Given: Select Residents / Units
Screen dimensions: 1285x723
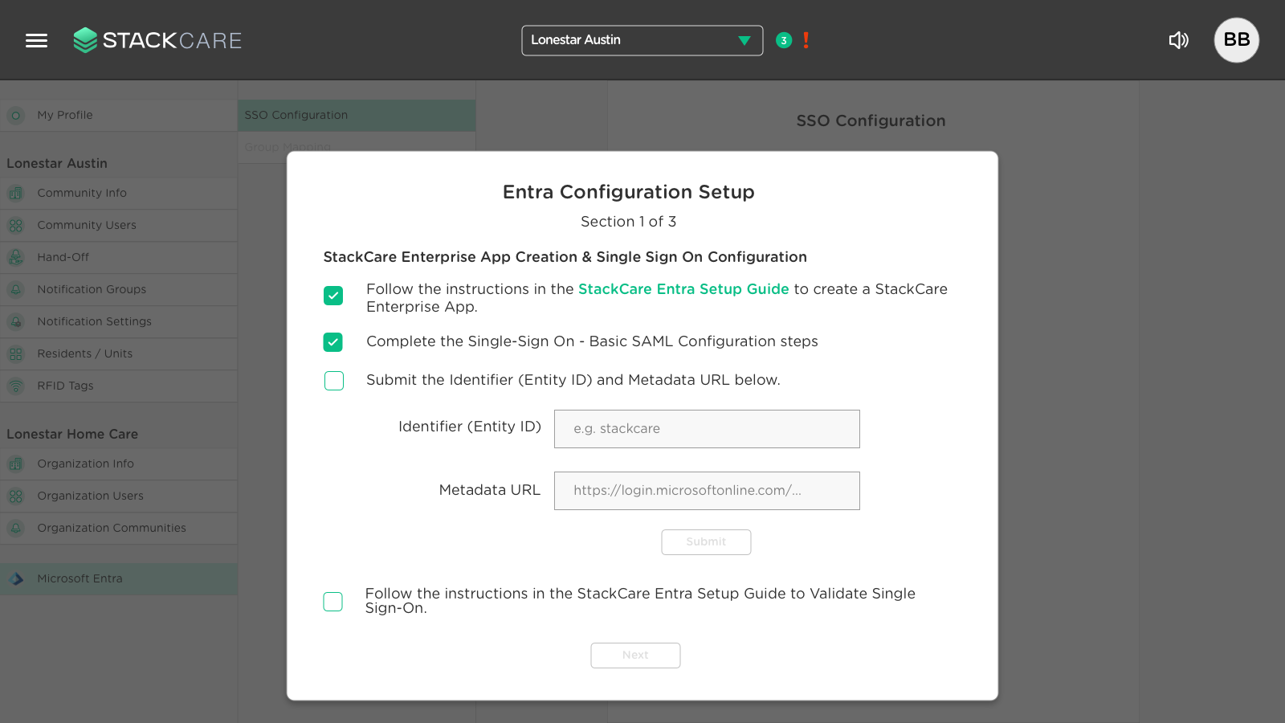Looking at the screenshot, I should pos(119,354).
